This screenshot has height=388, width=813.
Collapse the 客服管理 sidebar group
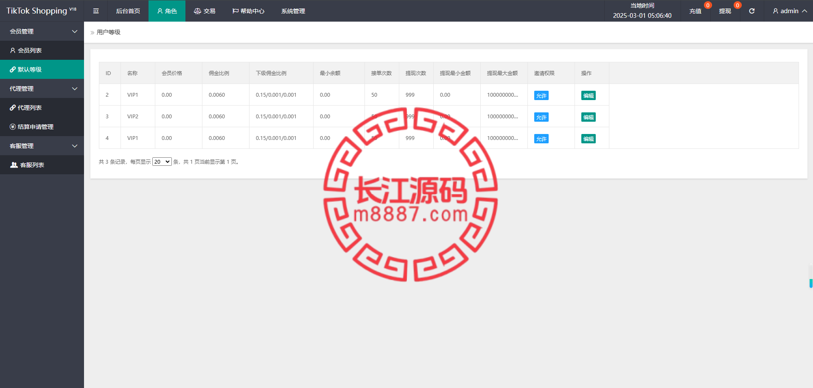(42, 146)
